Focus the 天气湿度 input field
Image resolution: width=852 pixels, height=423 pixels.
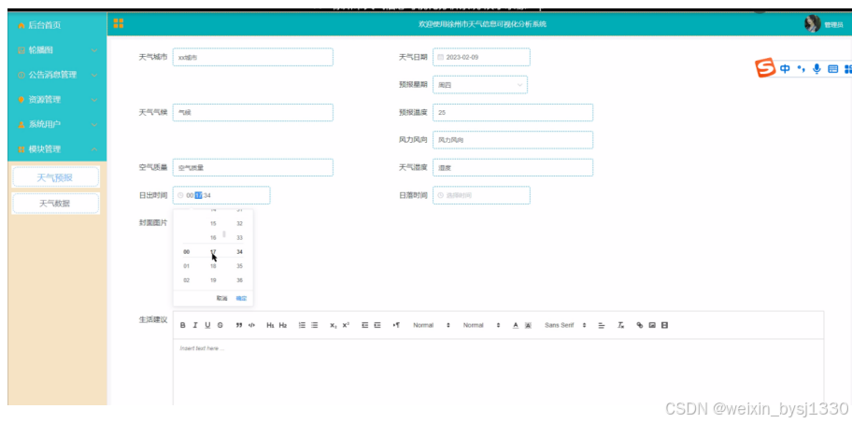click(513, 168)
